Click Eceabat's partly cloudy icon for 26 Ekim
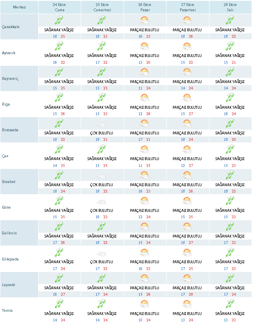This screenshot has height=327, width=254. pos(144,175)
